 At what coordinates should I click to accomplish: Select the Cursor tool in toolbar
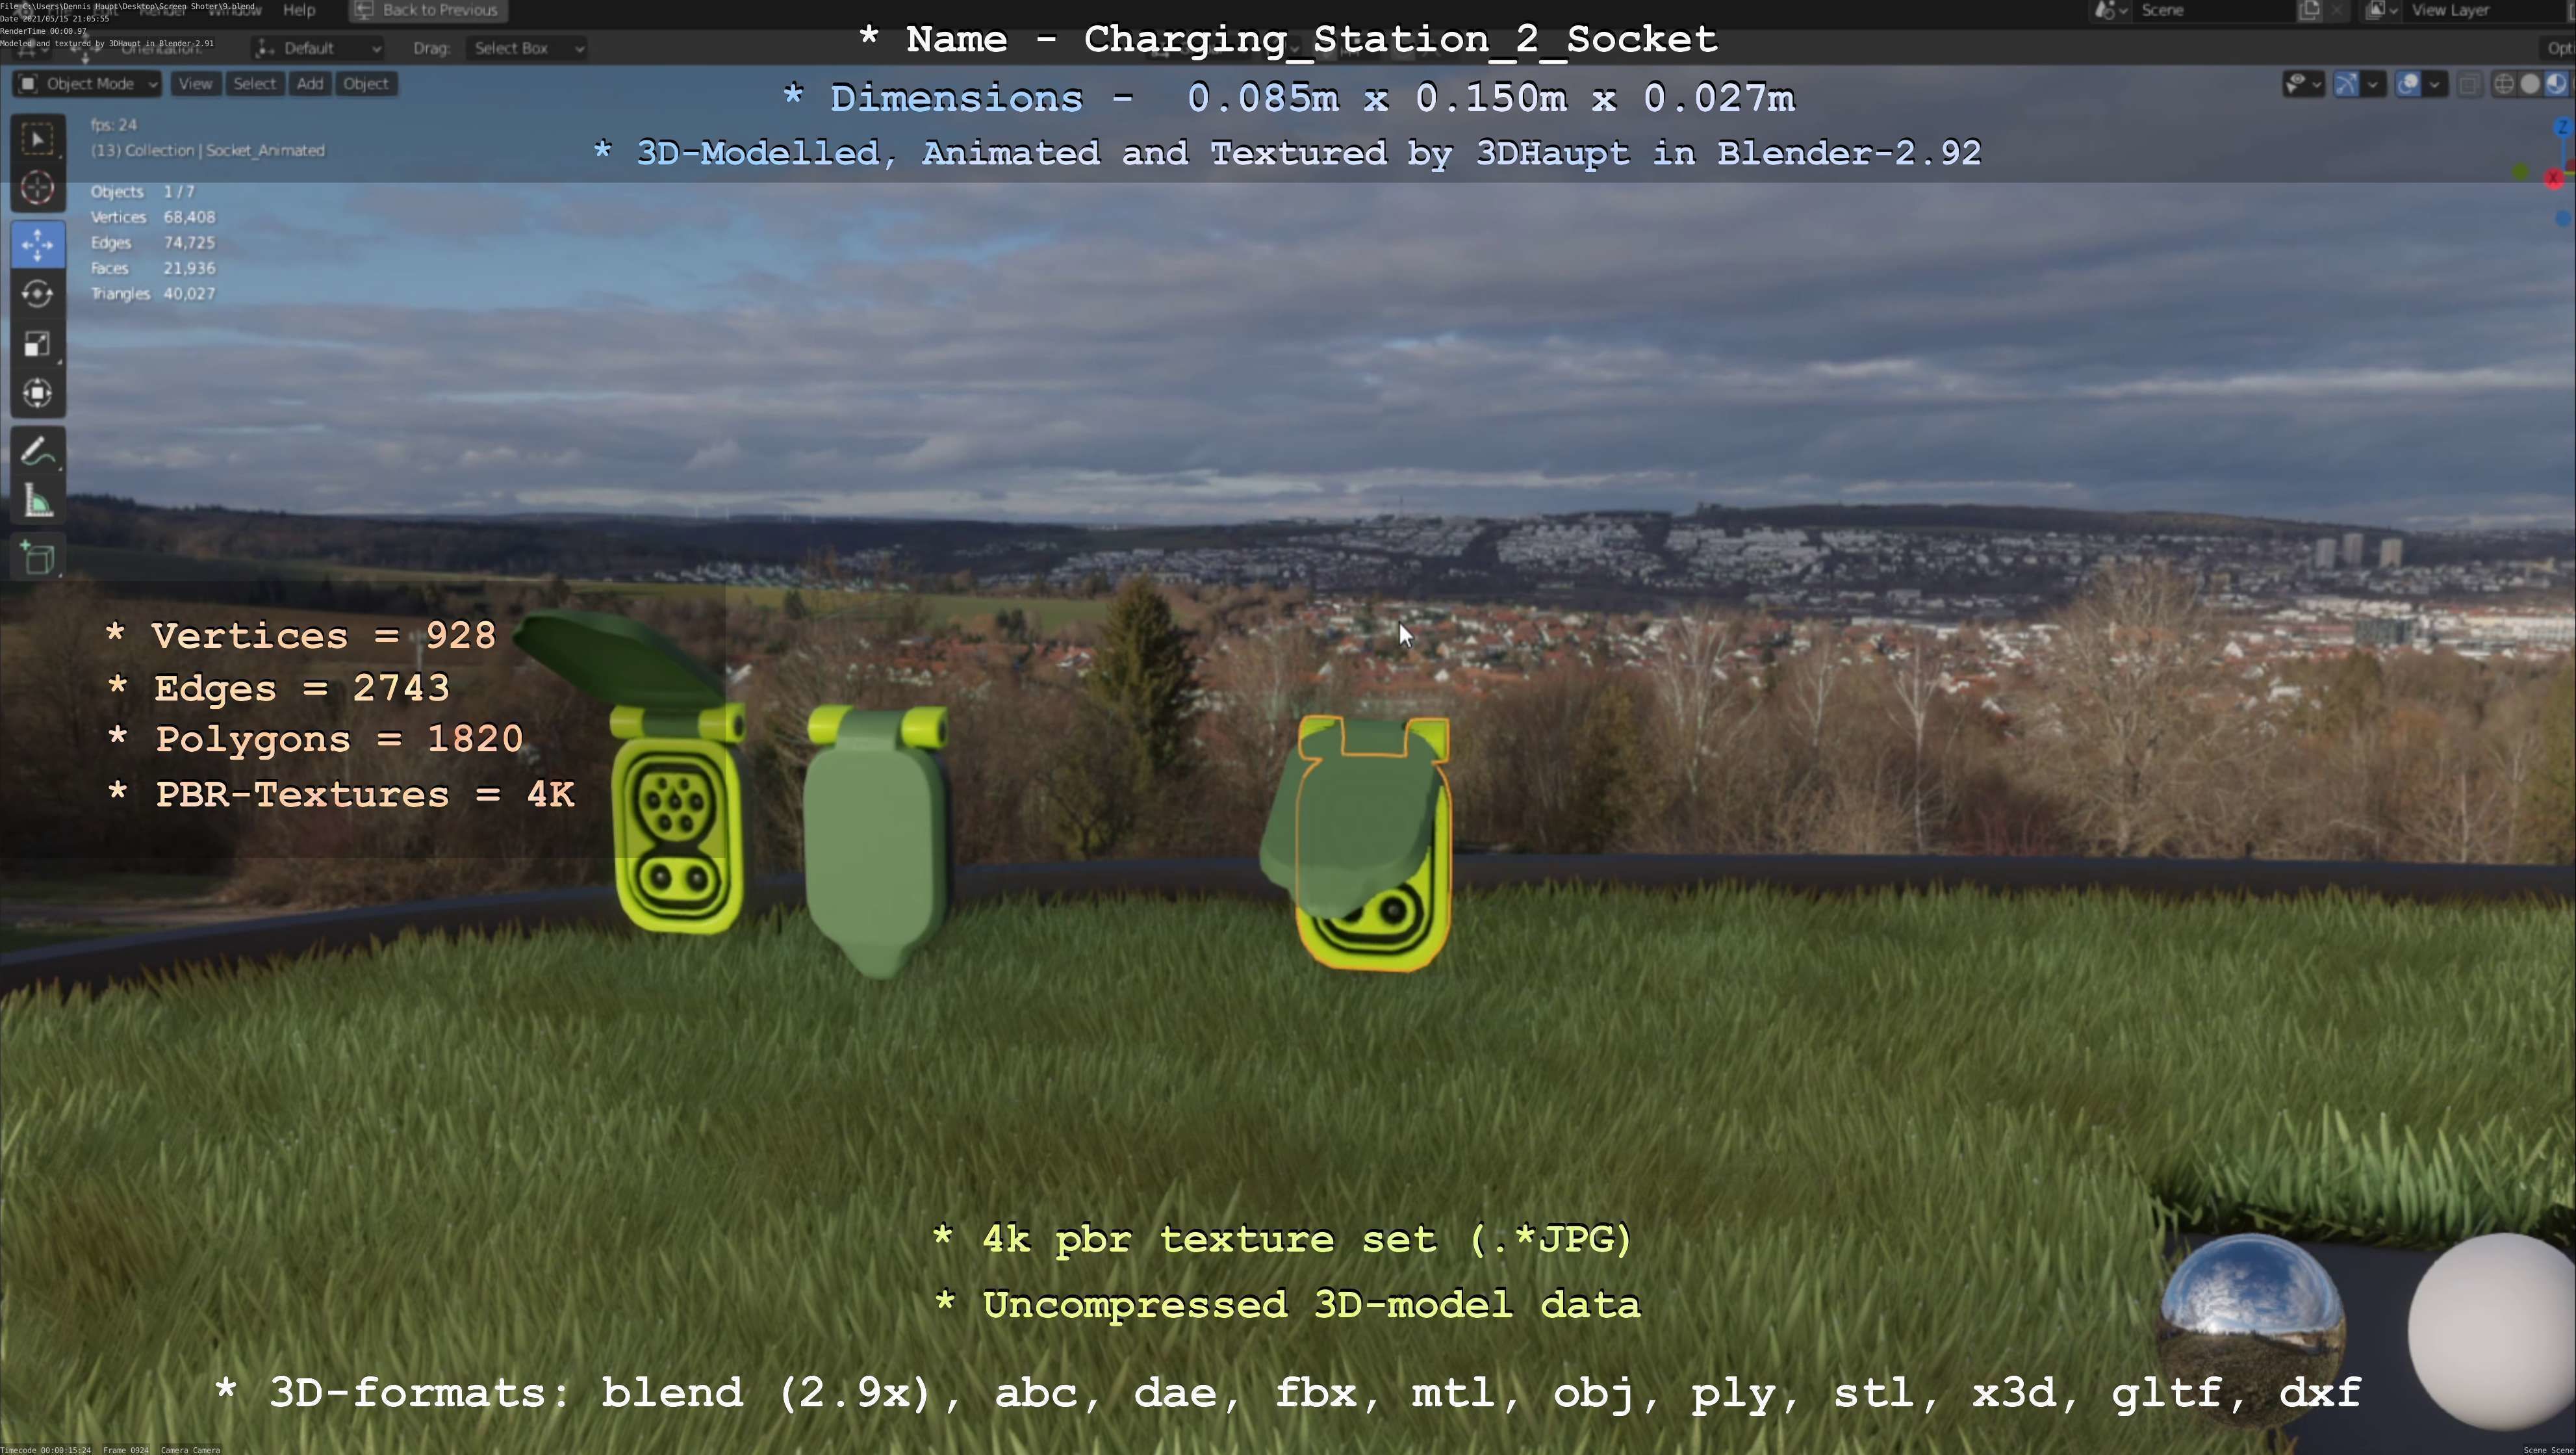(38, 188)
